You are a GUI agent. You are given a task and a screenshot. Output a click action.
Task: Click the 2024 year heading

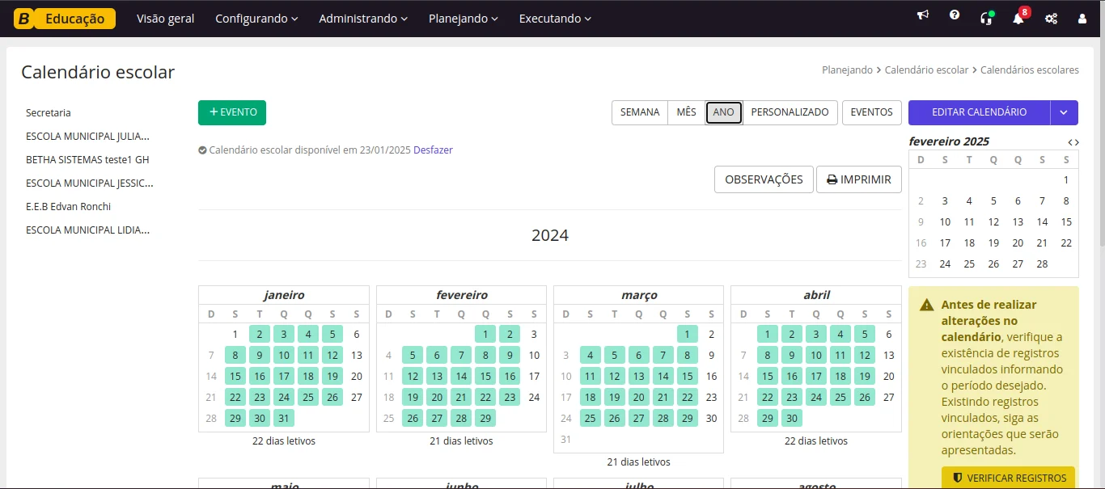[x=550, y=235]
